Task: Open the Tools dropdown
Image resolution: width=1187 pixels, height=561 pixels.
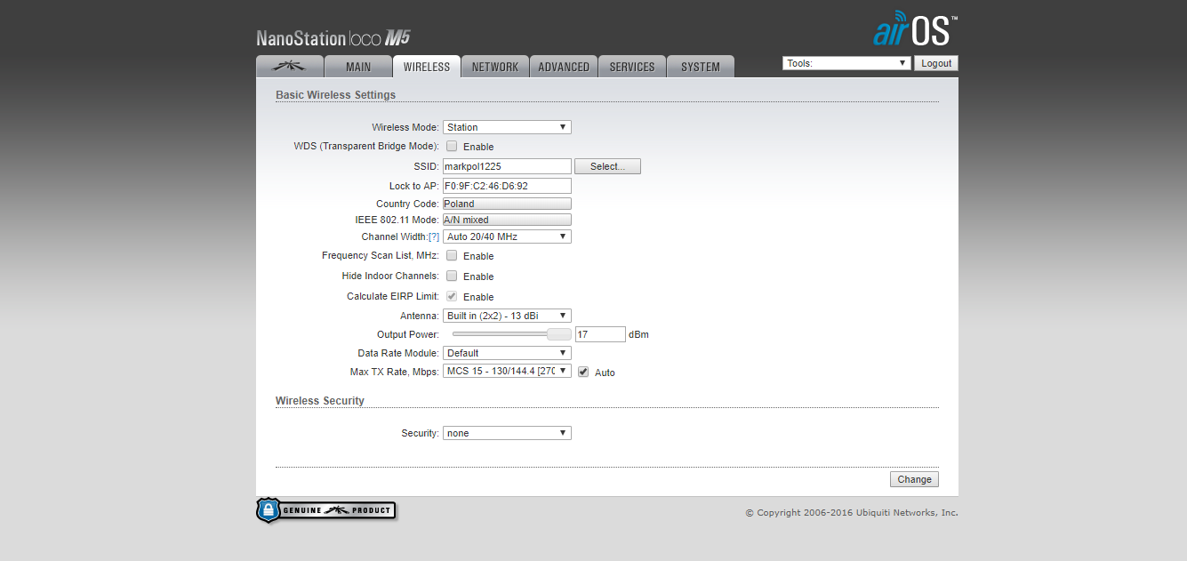Action: [x=846, y=63]
